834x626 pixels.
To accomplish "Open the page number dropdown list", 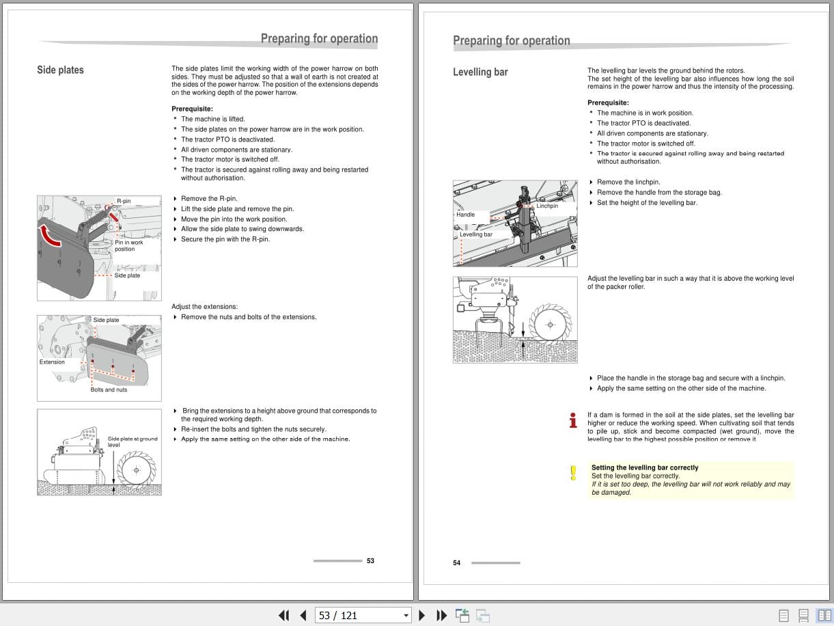I will click(x=406, y=615).
